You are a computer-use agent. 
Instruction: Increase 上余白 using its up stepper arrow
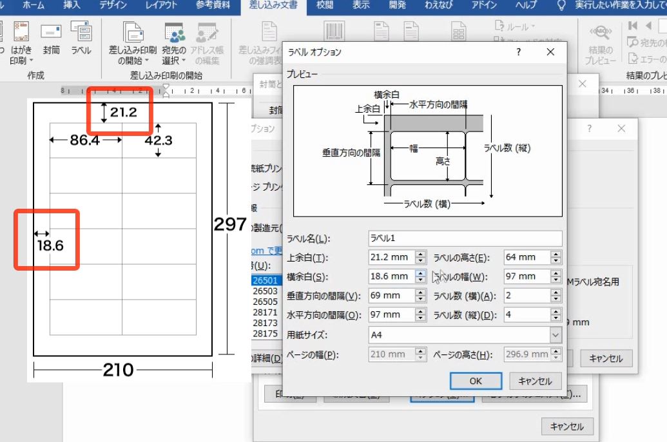point(419,254)
